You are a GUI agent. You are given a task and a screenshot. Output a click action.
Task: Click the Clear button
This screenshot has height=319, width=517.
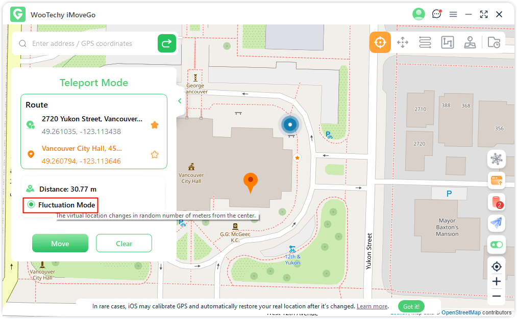[124, 244]
